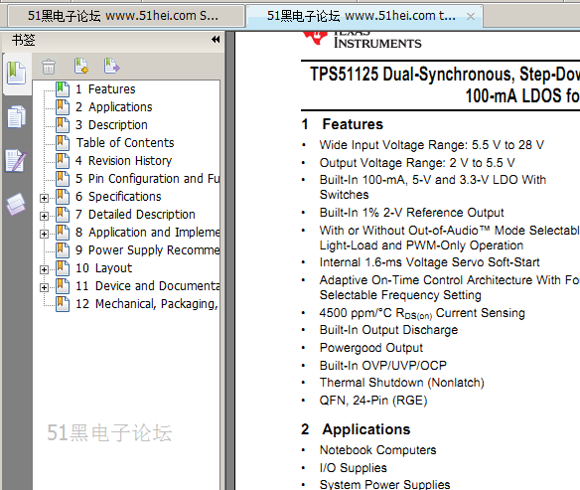Click the TPS51125 Dual-Synchronous document title
This screenshot has width=580, height=490.
(x=444, y=84)
